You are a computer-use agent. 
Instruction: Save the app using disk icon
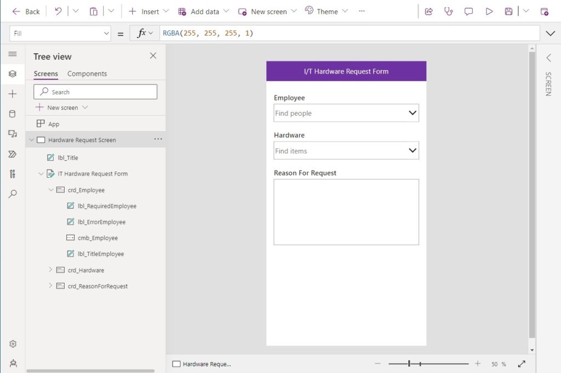[508, 12]
